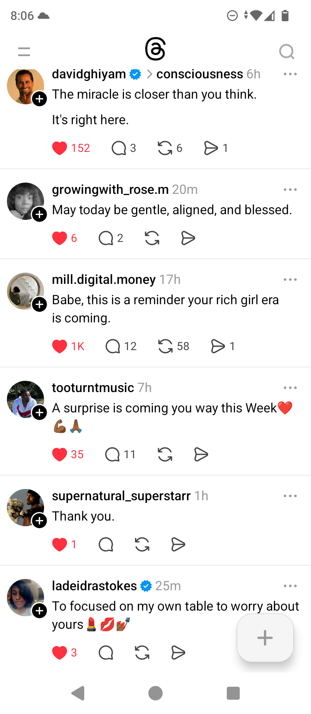This screenshot has width=311, height=714.
Task: Share growingwith_rose.m's post via send icon
Action: pos(188,238)
